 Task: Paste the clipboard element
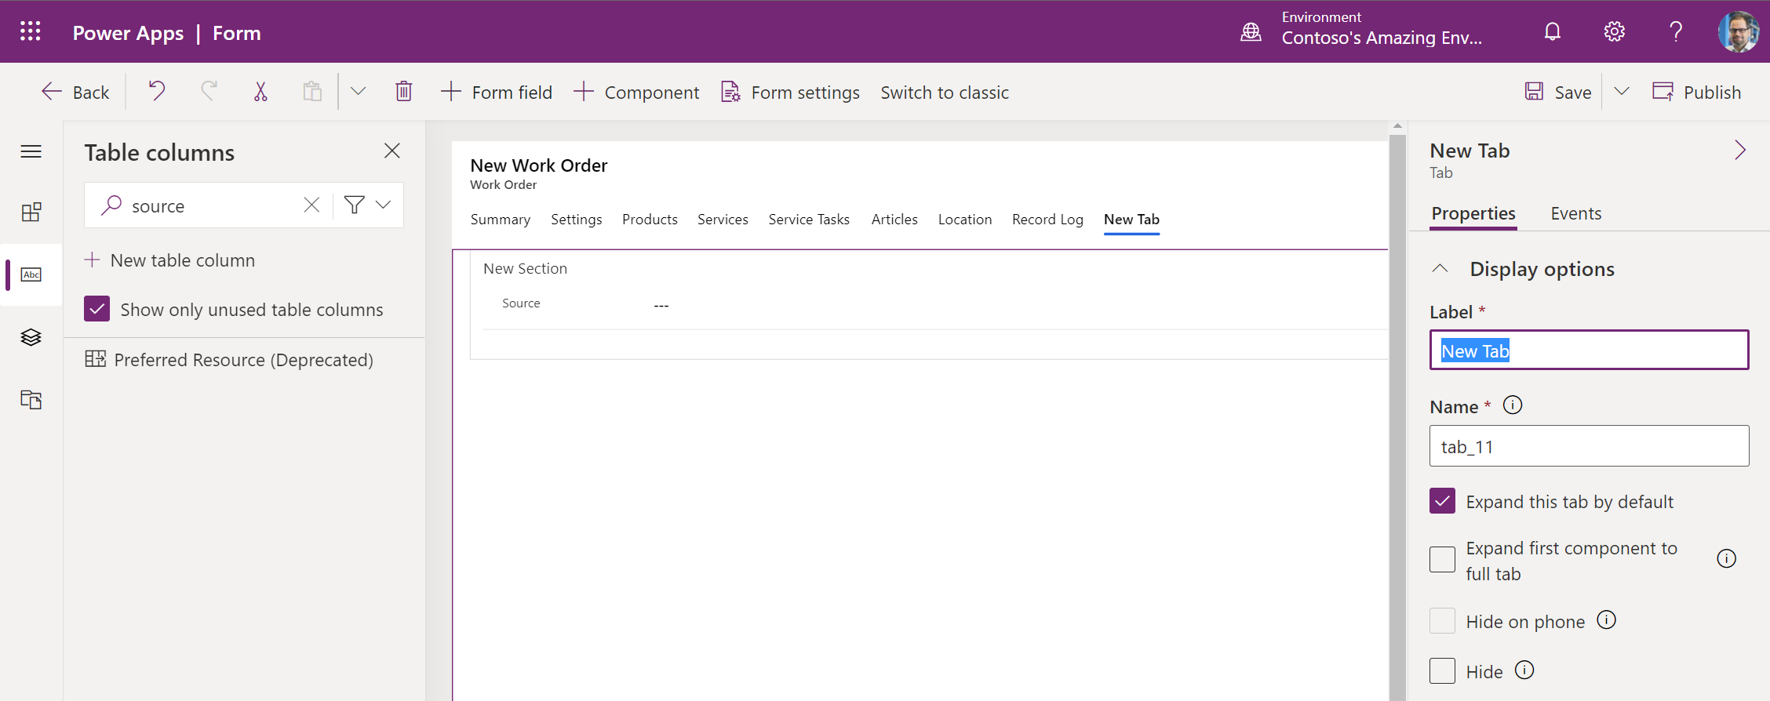click(312, 92)
